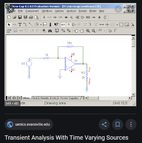Click the vertical scrollbar down arrow

[x=133, y=94]
